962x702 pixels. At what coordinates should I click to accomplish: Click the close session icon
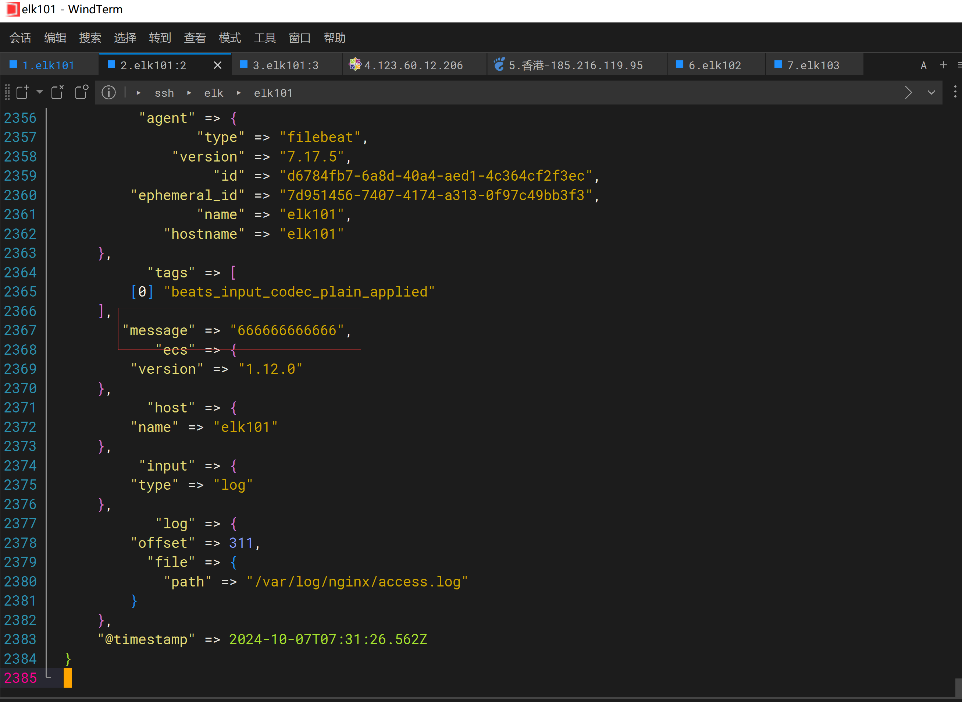click(x=57, y=92)
